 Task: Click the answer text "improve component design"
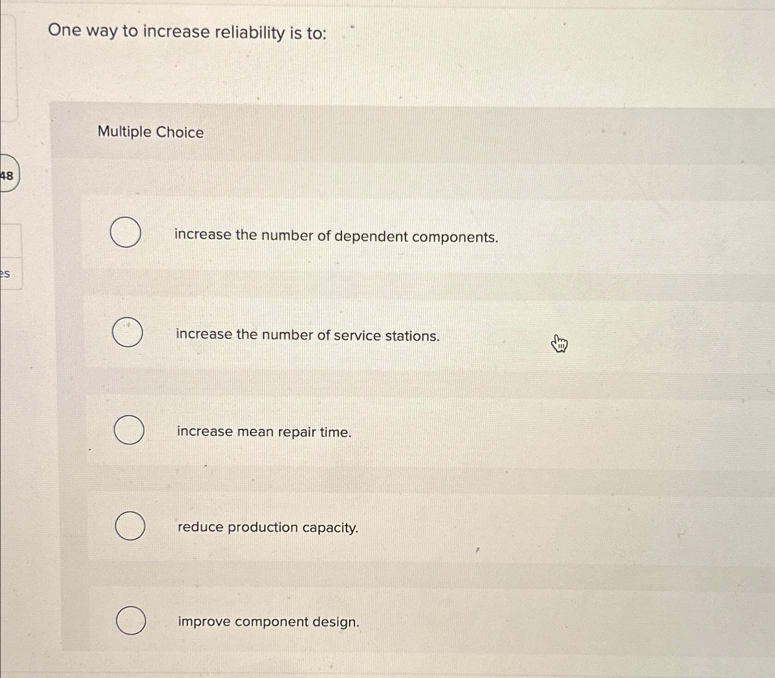tap(268, 622)
